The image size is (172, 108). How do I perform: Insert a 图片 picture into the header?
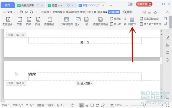(78, 21)
